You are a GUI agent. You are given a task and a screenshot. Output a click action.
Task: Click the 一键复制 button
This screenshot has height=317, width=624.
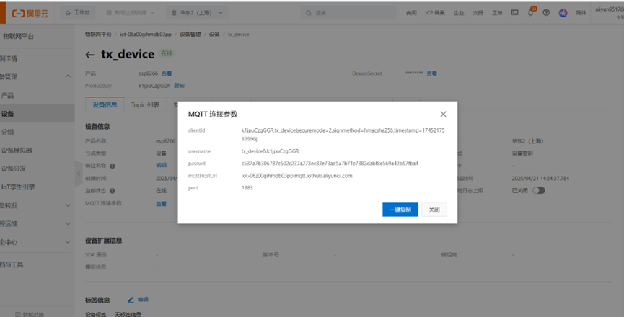tap(400, 210)
